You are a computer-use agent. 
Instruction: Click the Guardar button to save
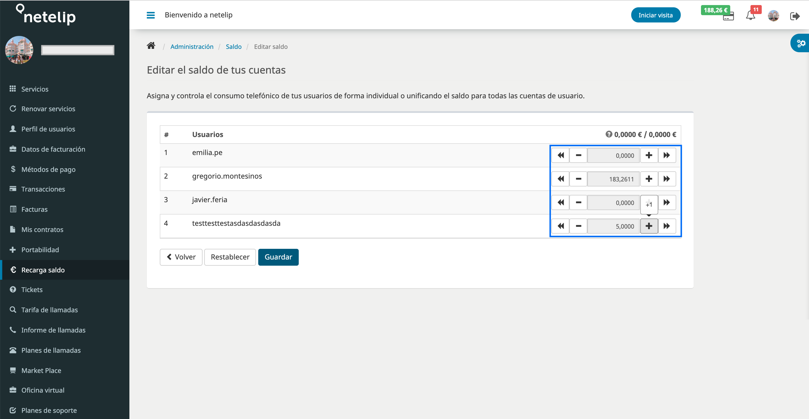278,257
